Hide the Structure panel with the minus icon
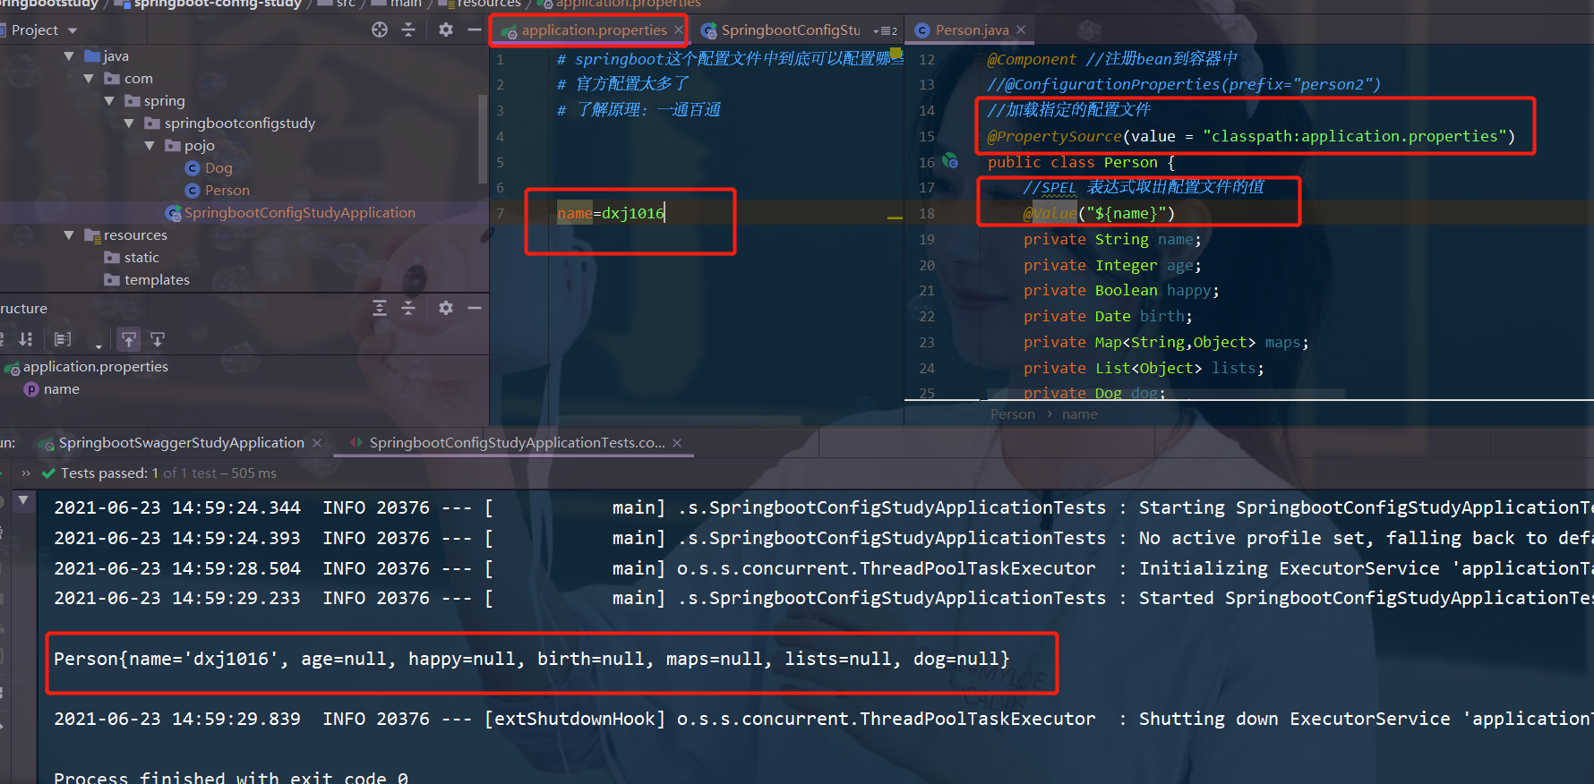1594x784 pixels. [475, 308]
